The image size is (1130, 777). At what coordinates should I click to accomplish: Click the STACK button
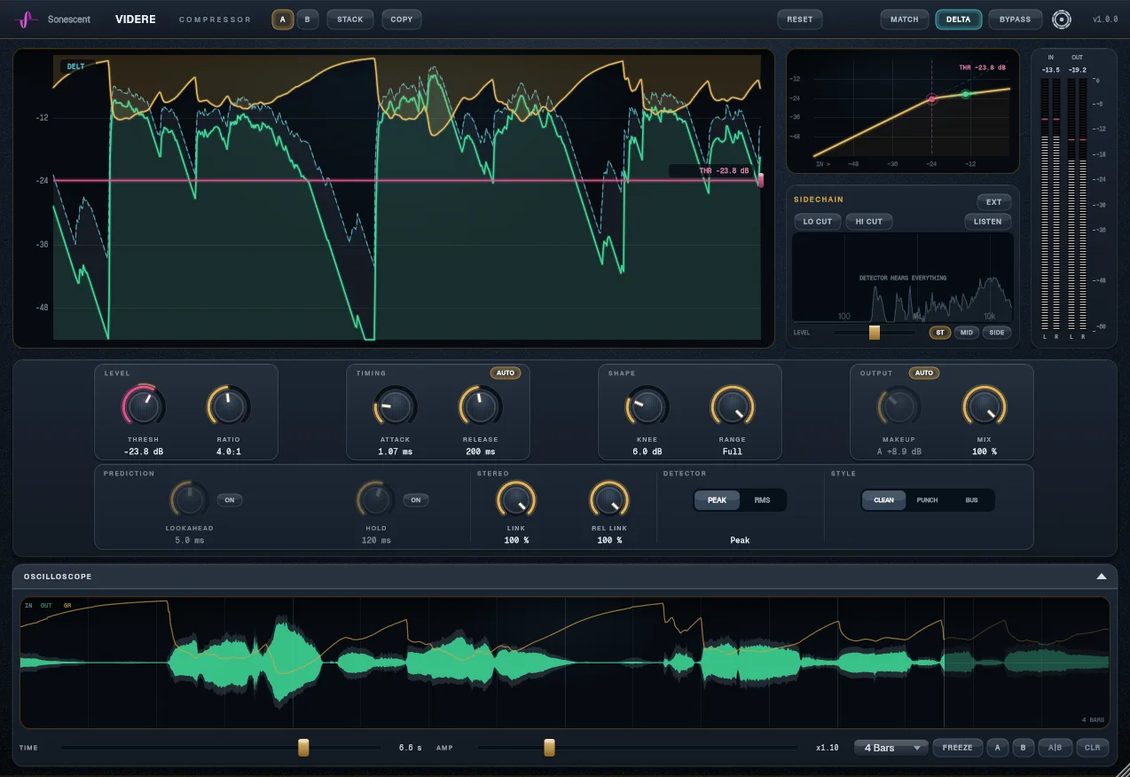tap(350, 20)
